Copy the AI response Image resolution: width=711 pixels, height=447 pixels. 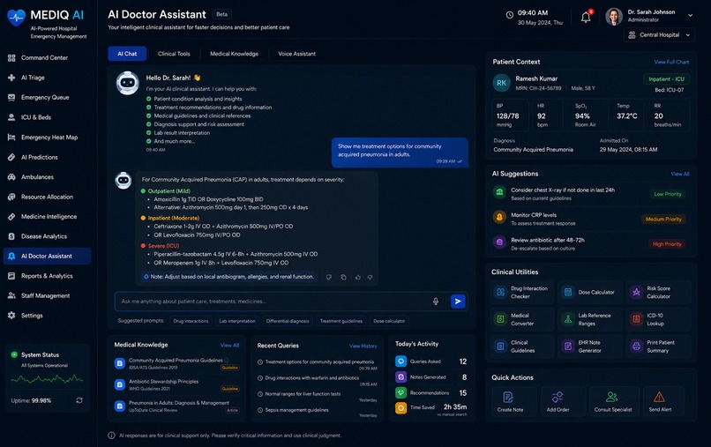coord(343,277)
